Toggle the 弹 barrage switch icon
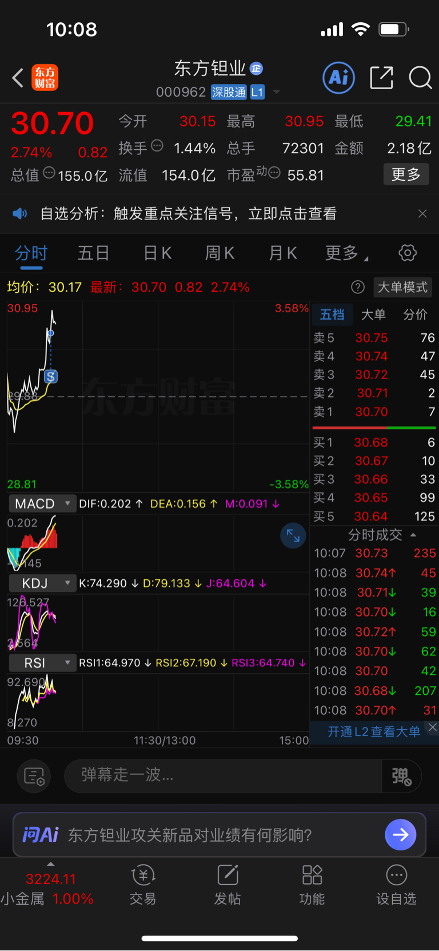 [402, 776]
